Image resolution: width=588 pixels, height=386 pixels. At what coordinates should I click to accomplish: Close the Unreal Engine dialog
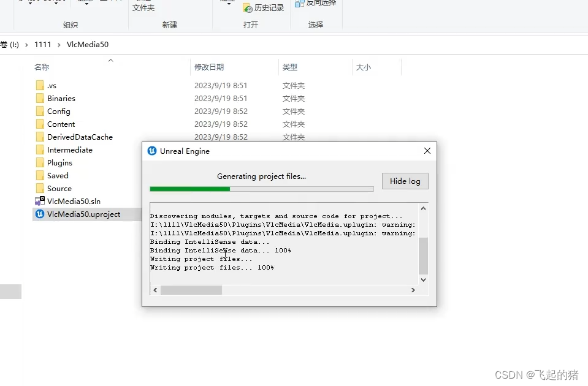[x=427, y=151]
